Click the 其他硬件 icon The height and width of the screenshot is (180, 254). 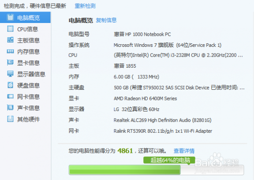pos(11,119)
